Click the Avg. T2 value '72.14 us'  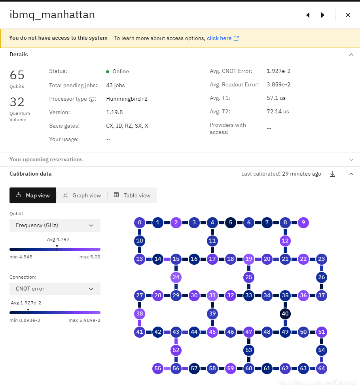278,111
